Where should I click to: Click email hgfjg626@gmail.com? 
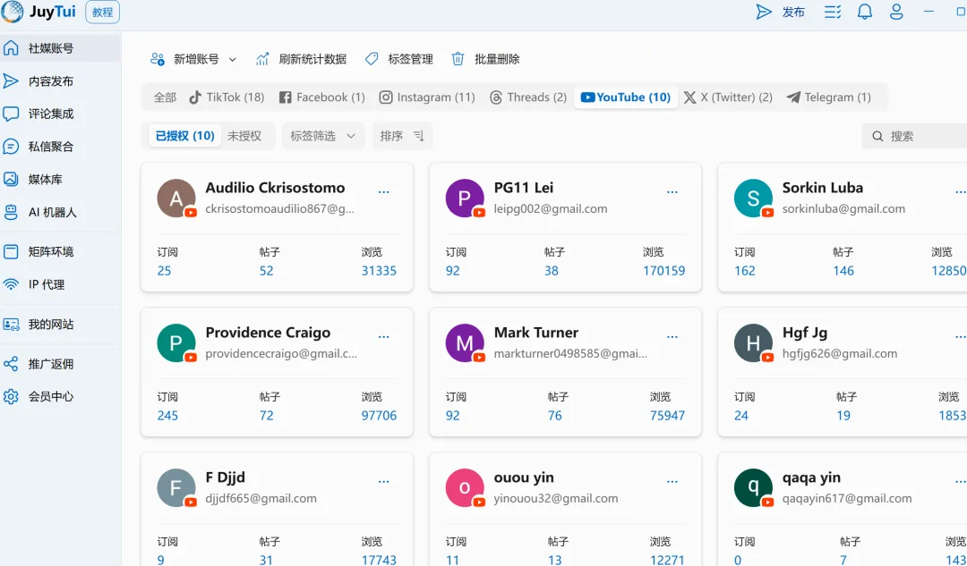[839, 353]
